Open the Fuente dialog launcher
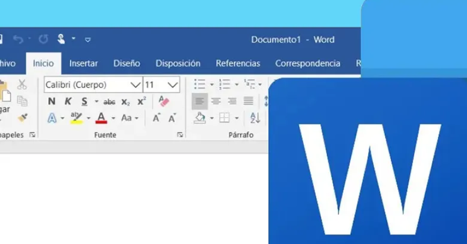467x244 pixels. (x=180, y=135)
